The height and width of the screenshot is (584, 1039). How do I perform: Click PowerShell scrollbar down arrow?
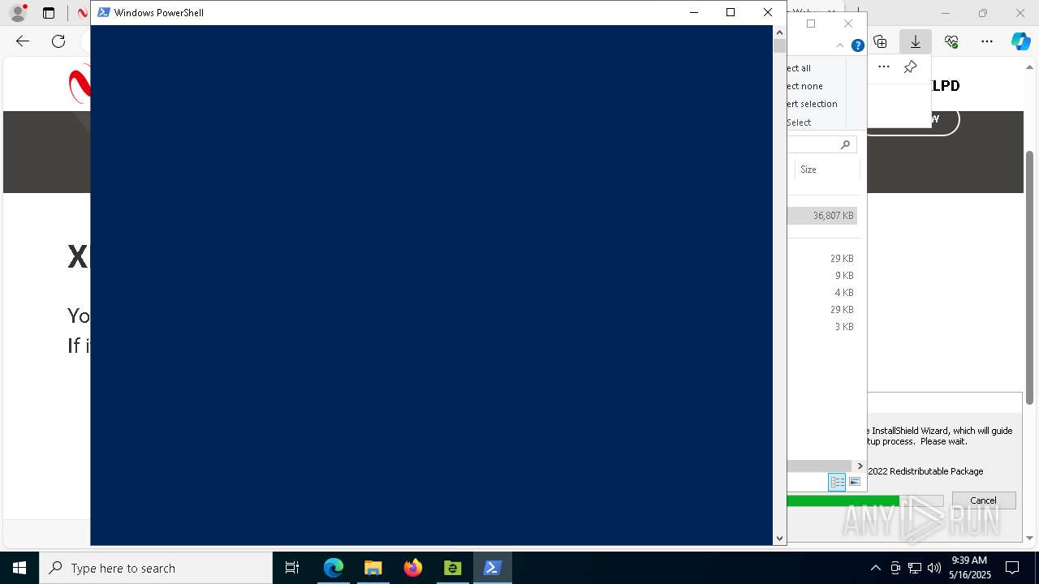click(x=779, y=538)
